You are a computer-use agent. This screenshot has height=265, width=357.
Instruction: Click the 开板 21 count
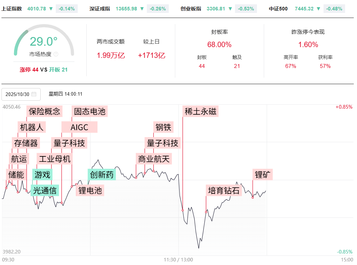[x=58, y=70]
